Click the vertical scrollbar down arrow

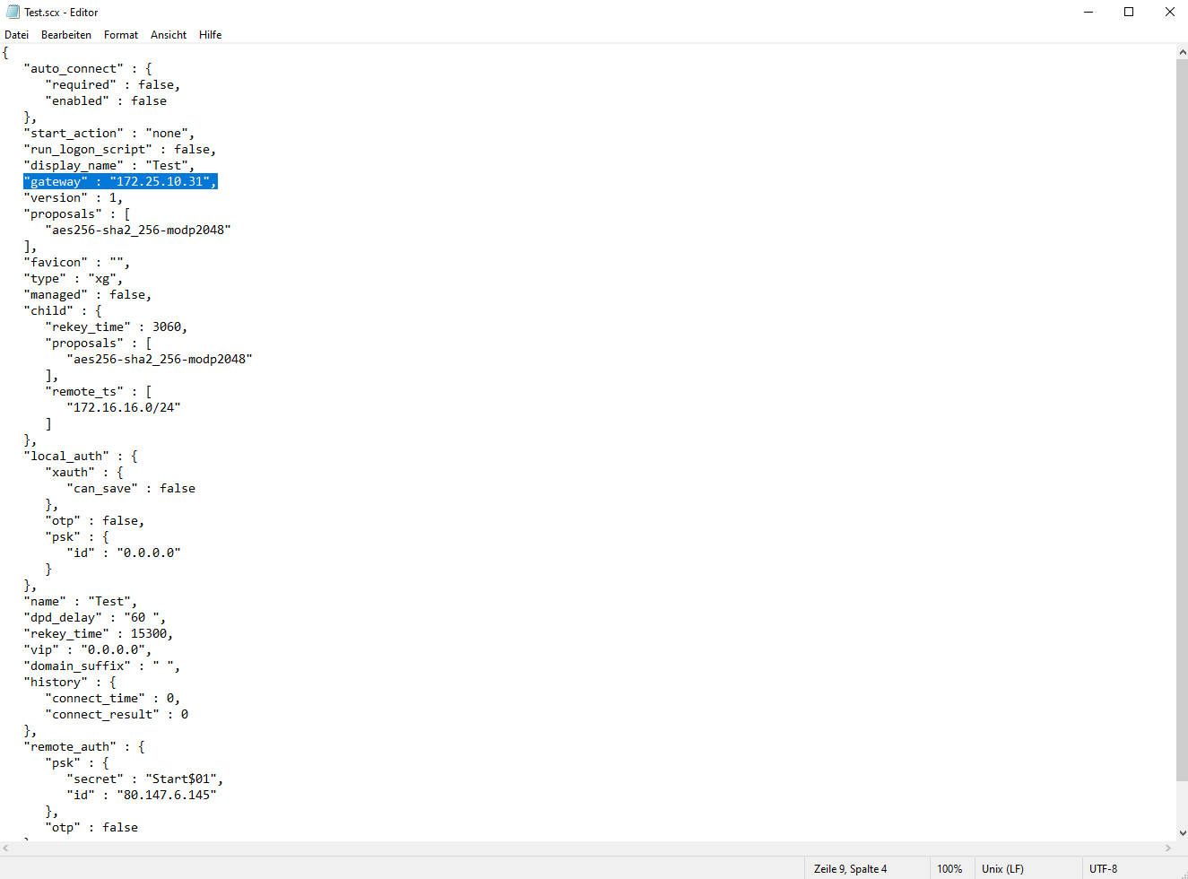pyautogui.click(x=1182, y=833)
